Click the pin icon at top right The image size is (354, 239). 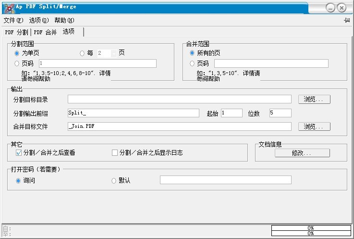pos(346,20)
